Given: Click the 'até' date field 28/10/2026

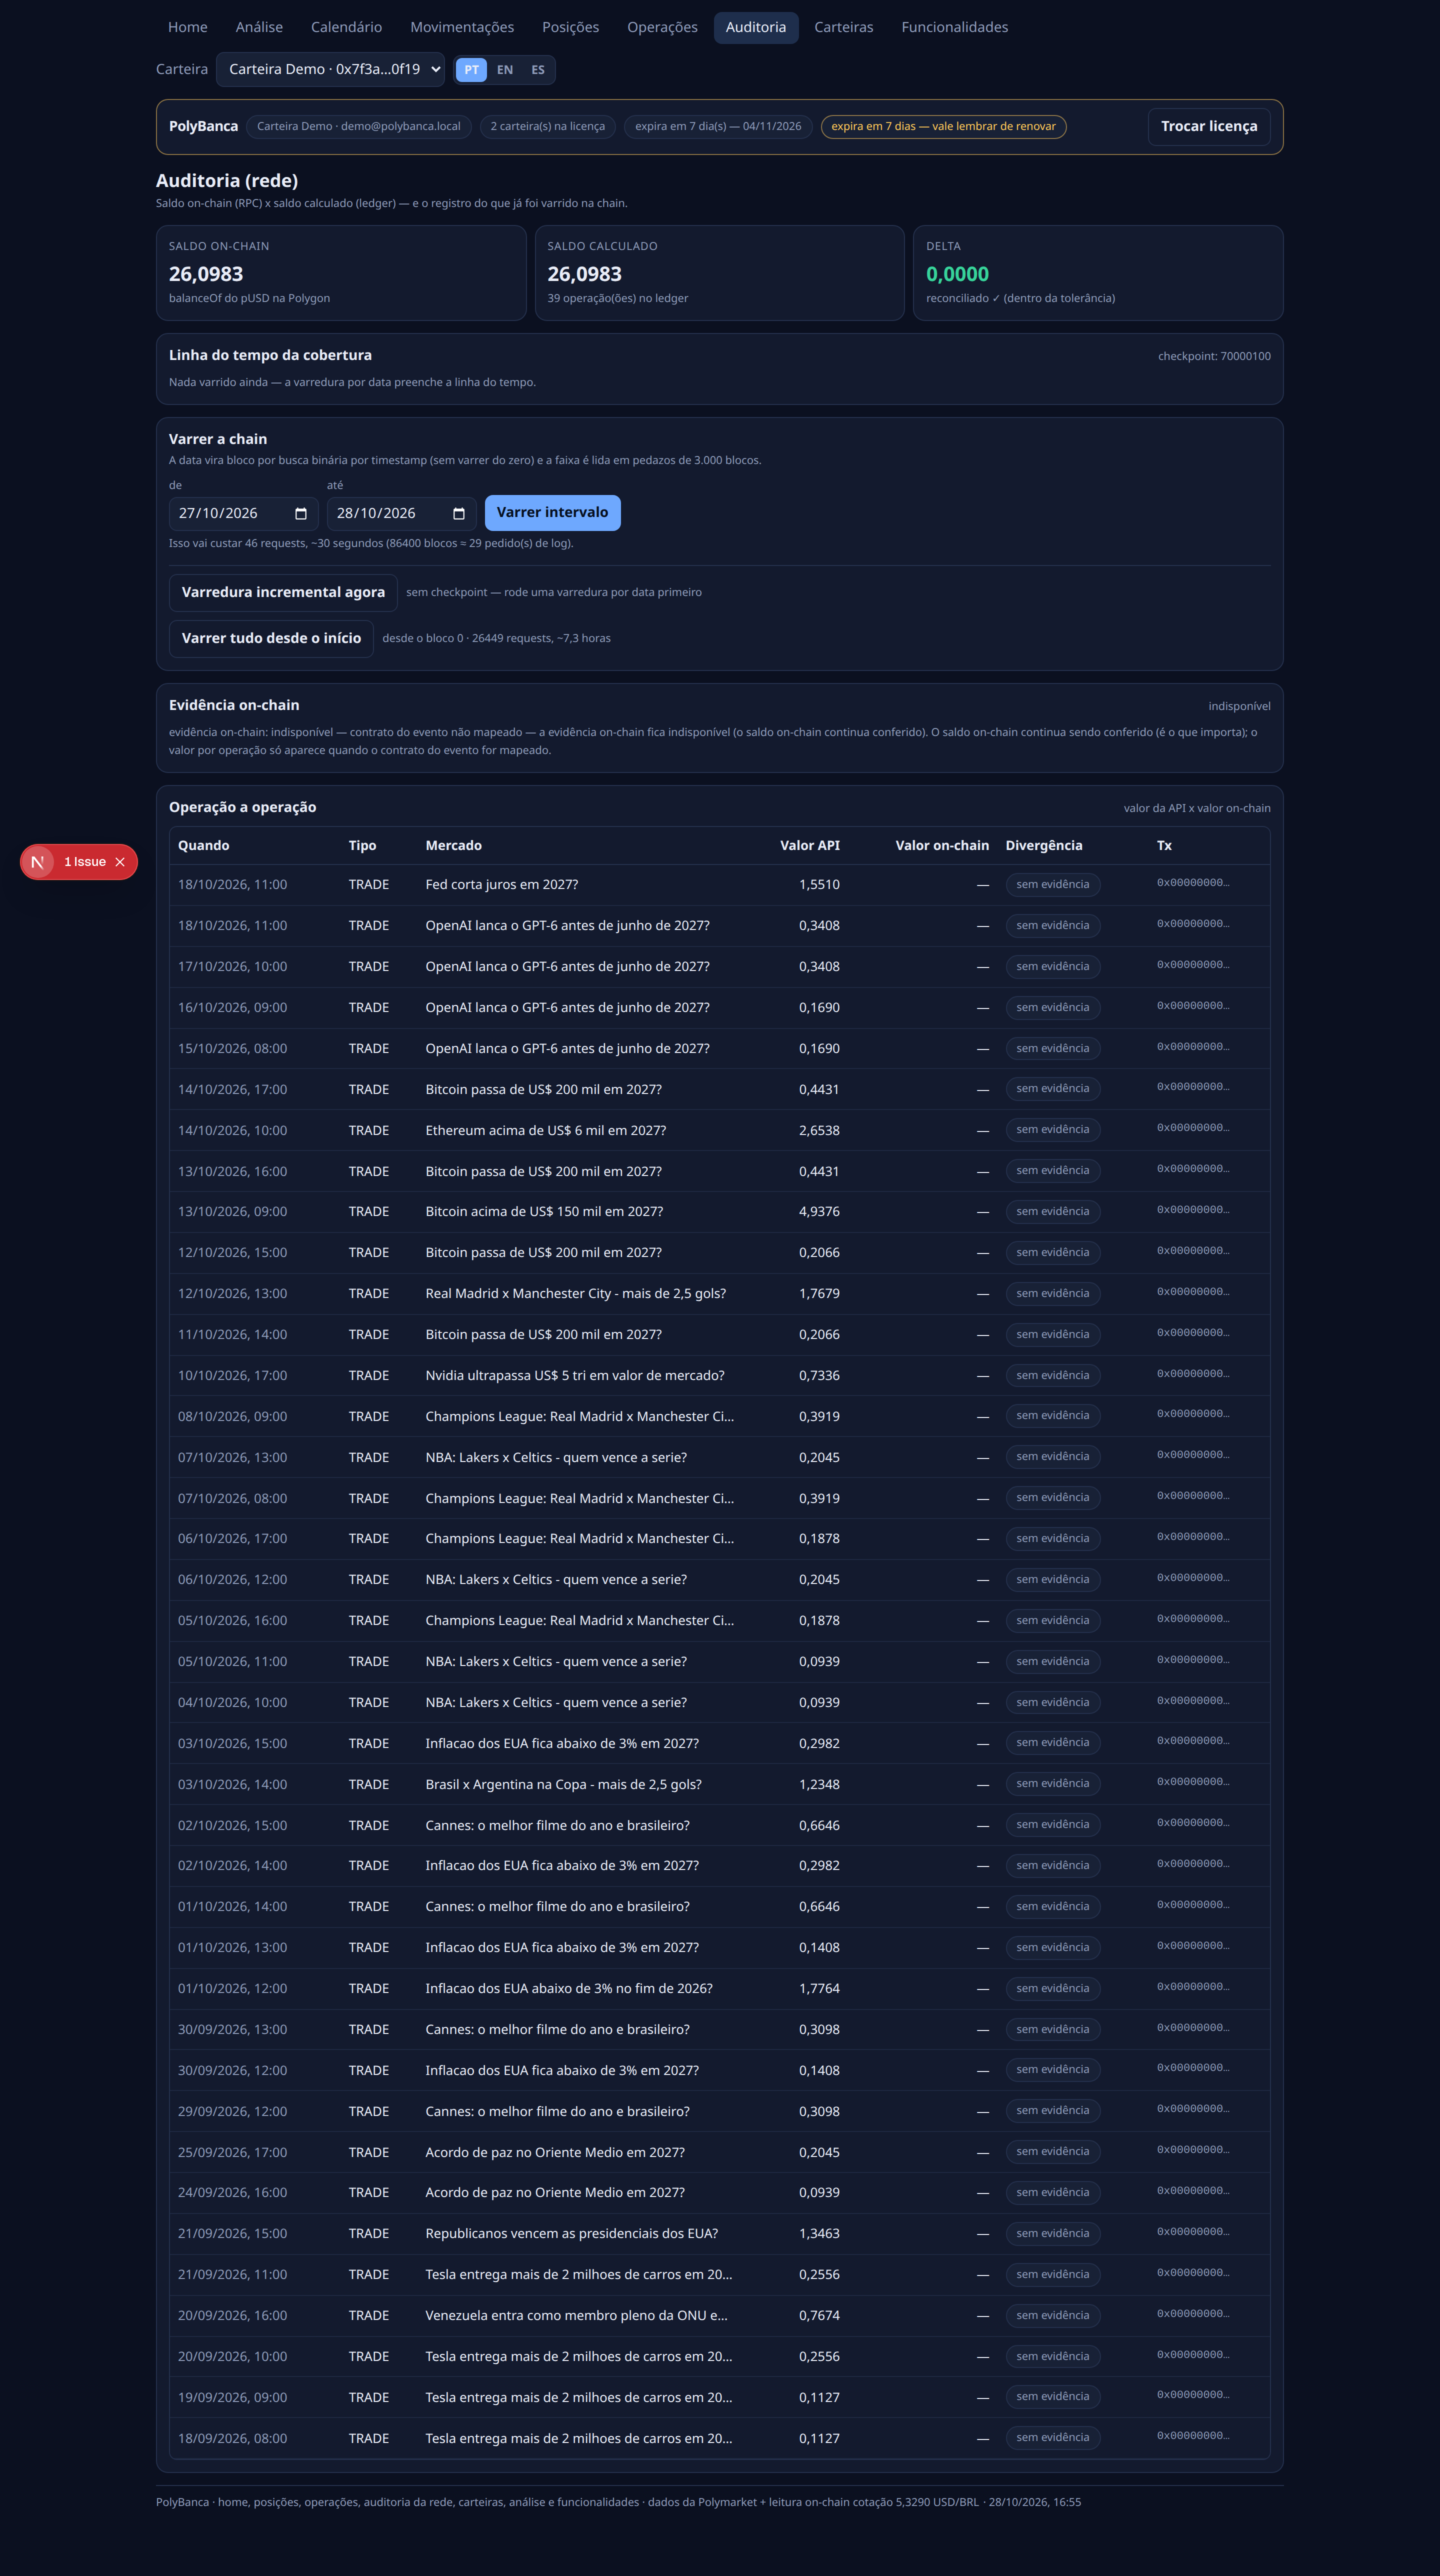Looking at the screenshot, I should 401,513.
